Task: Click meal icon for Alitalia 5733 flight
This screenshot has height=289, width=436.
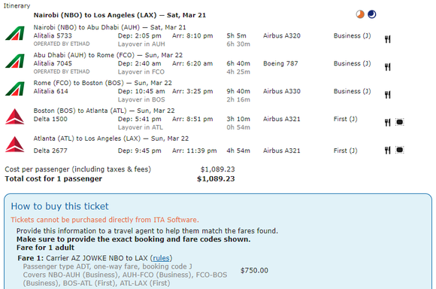Action: [388, 39]
